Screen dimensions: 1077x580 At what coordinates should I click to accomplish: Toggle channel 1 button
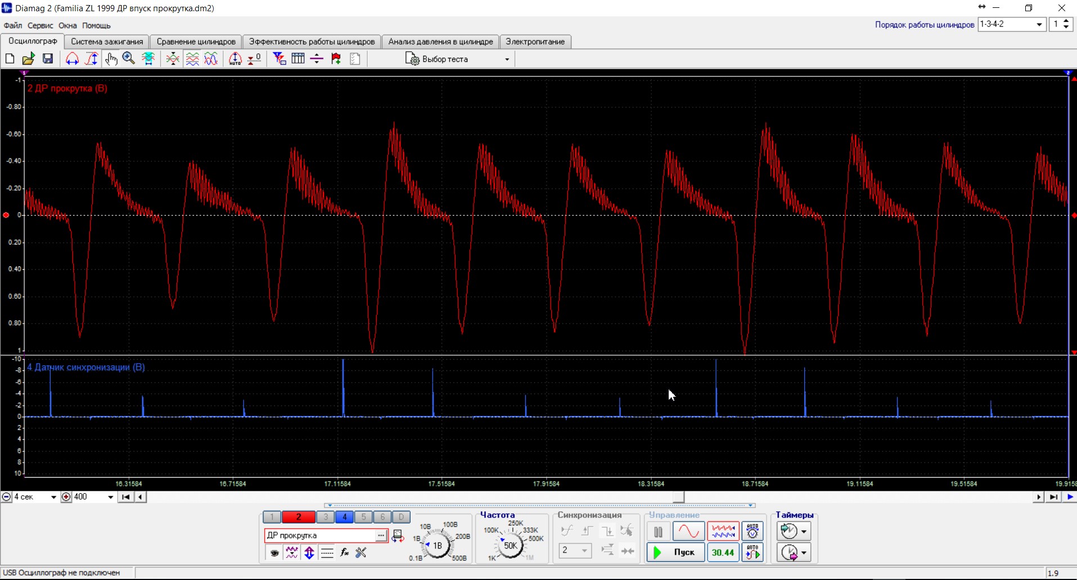(x=272, y=517)
